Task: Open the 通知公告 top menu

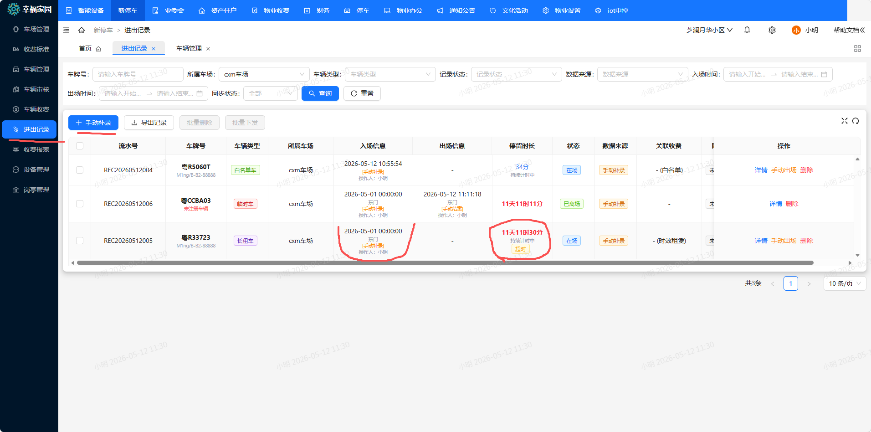Action: click(x=456, y=10)
